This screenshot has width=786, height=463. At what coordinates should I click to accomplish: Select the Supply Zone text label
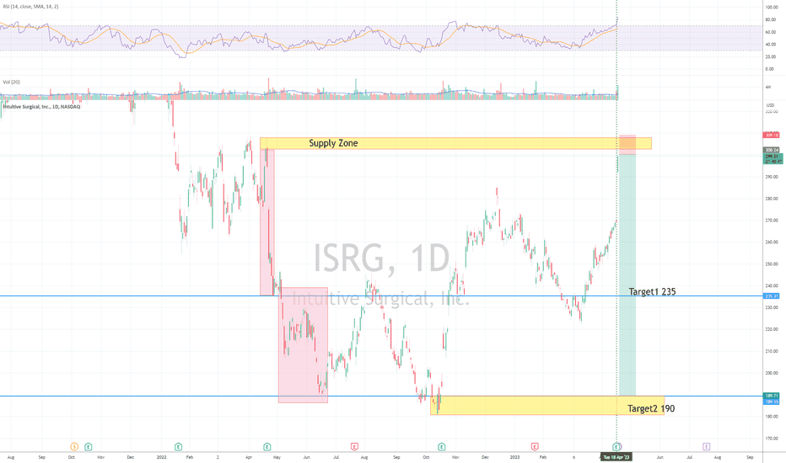click(x=333, y=143)
